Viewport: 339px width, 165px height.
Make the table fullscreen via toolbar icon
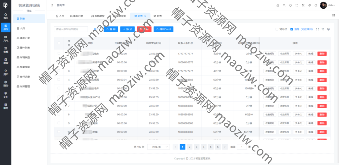click(317, 29)
